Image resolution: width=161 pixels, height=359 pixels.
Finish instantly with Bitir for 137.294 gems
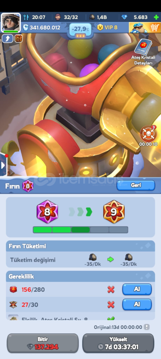43,343
